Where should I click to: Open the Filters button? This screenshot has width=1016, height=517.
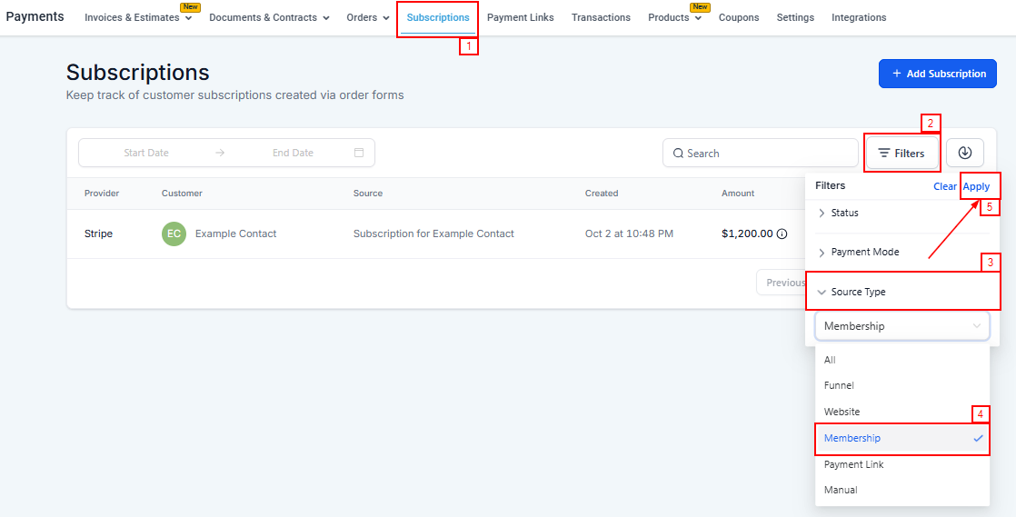click(x=901, y=153)
